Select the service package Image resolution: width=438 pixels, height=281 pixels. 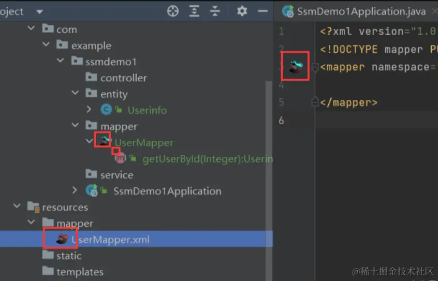pos(117,175)
